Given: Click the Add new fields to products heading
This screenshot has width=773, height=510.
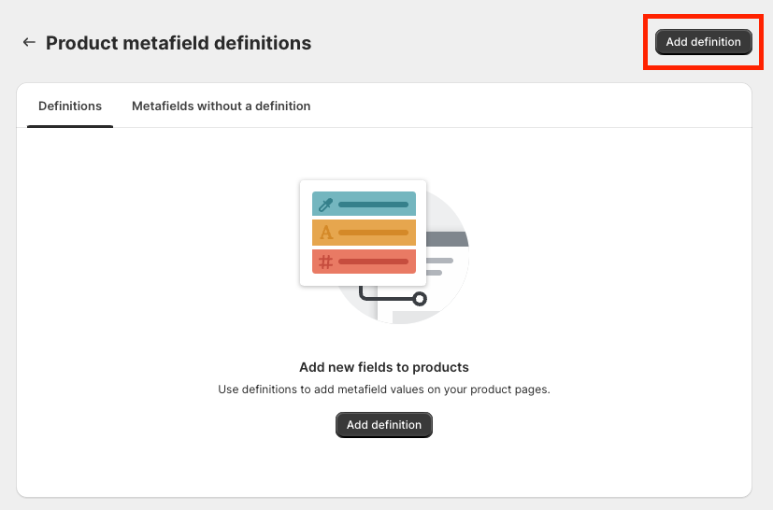Looking at the screenshot, I should 384,367.
